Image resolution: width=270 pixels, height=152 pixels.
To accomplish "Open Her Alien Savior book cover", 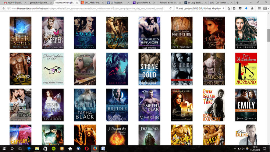I will (149, 33).
